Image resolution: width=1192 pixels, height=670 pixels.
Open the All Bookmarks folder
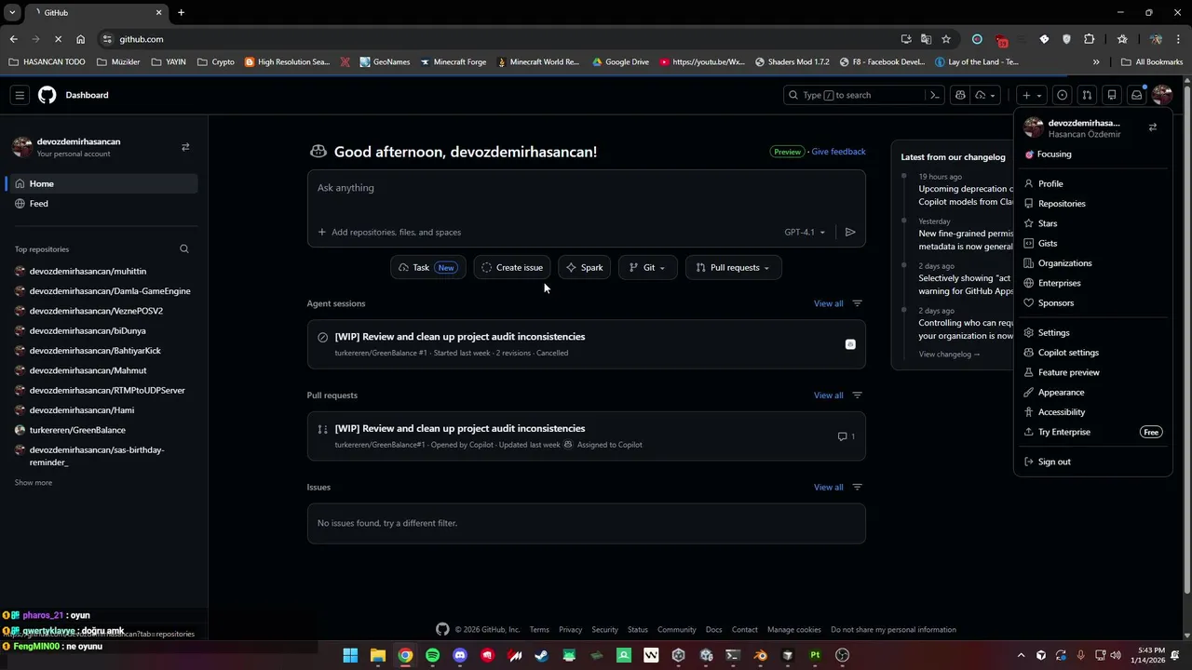[1152, 62]
